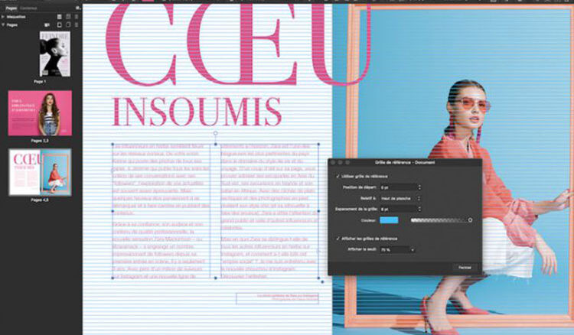Click the grid color opacity slider
The height and width of the screenshot is (335, 574).
pos(441,220)
